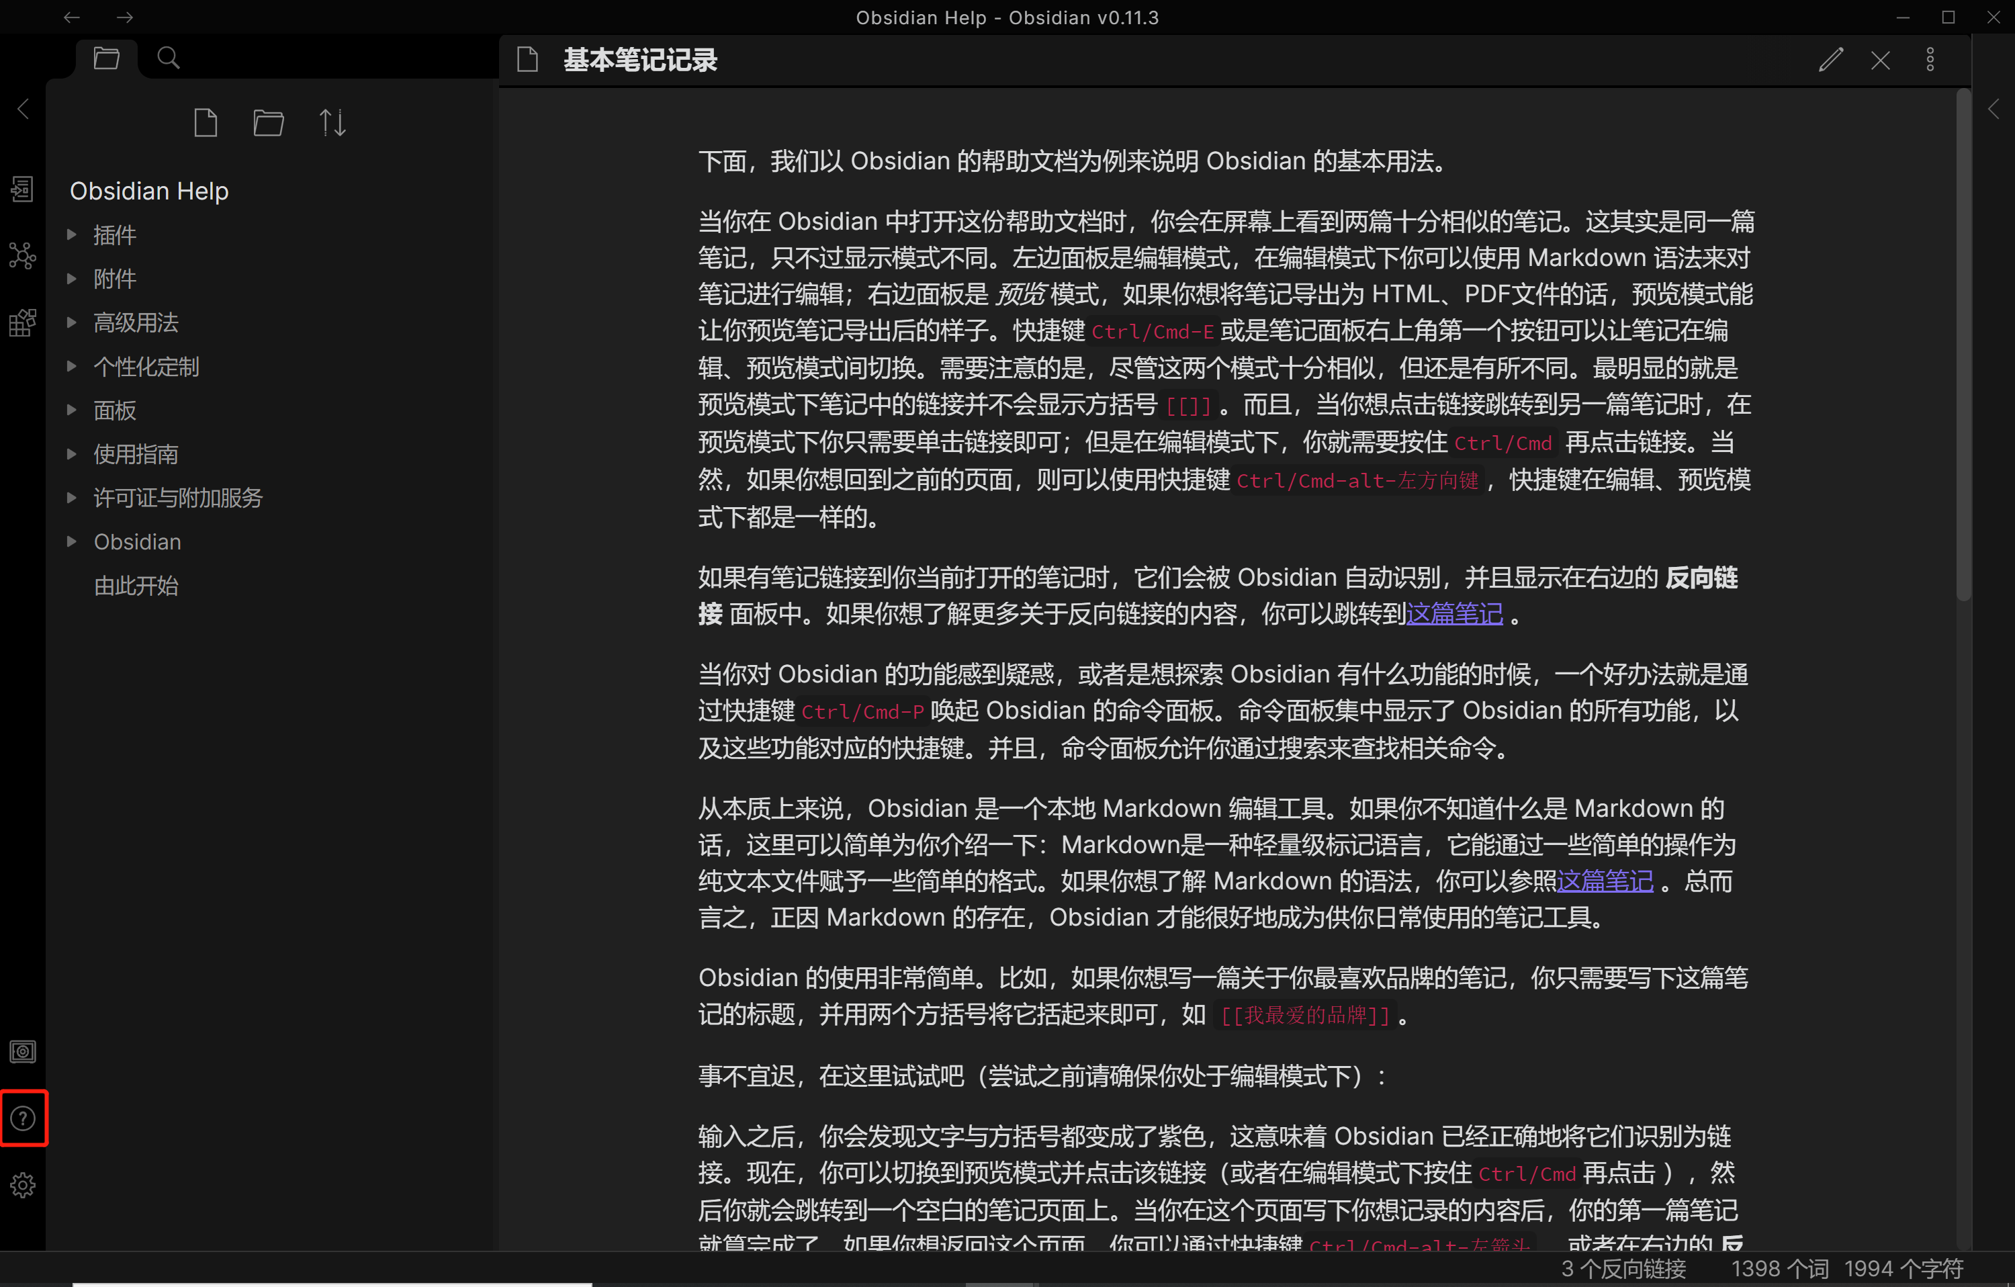Screen dimensions: 2015x1287
Task: Open the quick switcher ribbon icon
Action: point(23,189)
